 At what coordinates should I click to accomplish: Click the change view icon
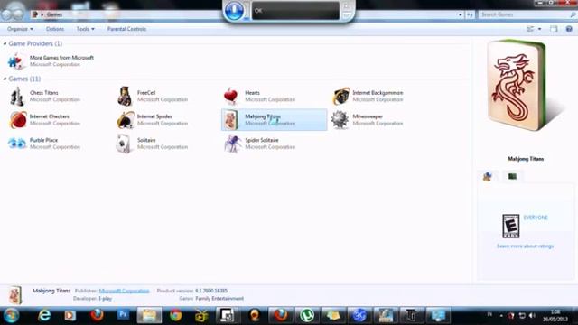531,29
